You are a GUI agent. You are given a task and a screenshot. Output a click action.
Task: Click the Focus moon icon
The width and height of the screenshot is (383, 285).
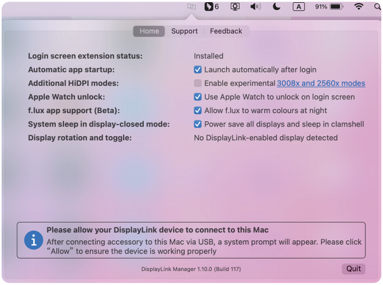(277, 7)
